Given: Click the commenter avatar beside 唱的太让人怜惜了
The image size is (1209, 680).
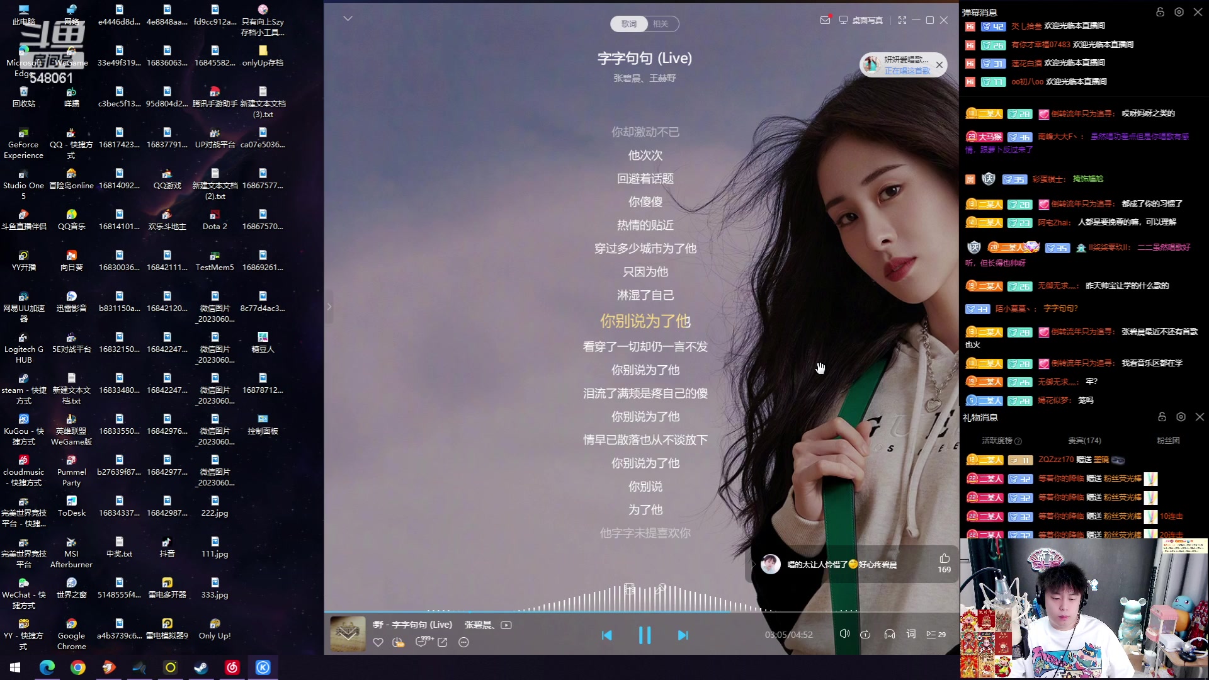Looking at the screenshot, I should pyautogui.click(x=771, y=564).
